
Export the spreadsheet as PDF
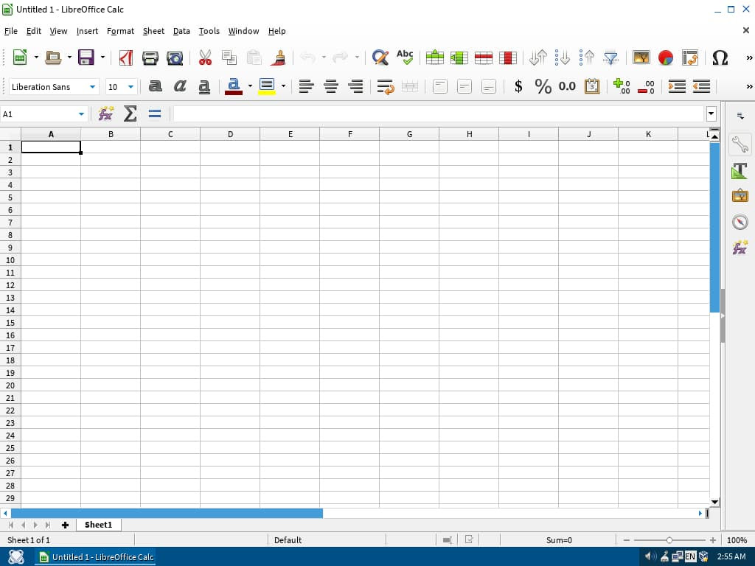(125, 57)
